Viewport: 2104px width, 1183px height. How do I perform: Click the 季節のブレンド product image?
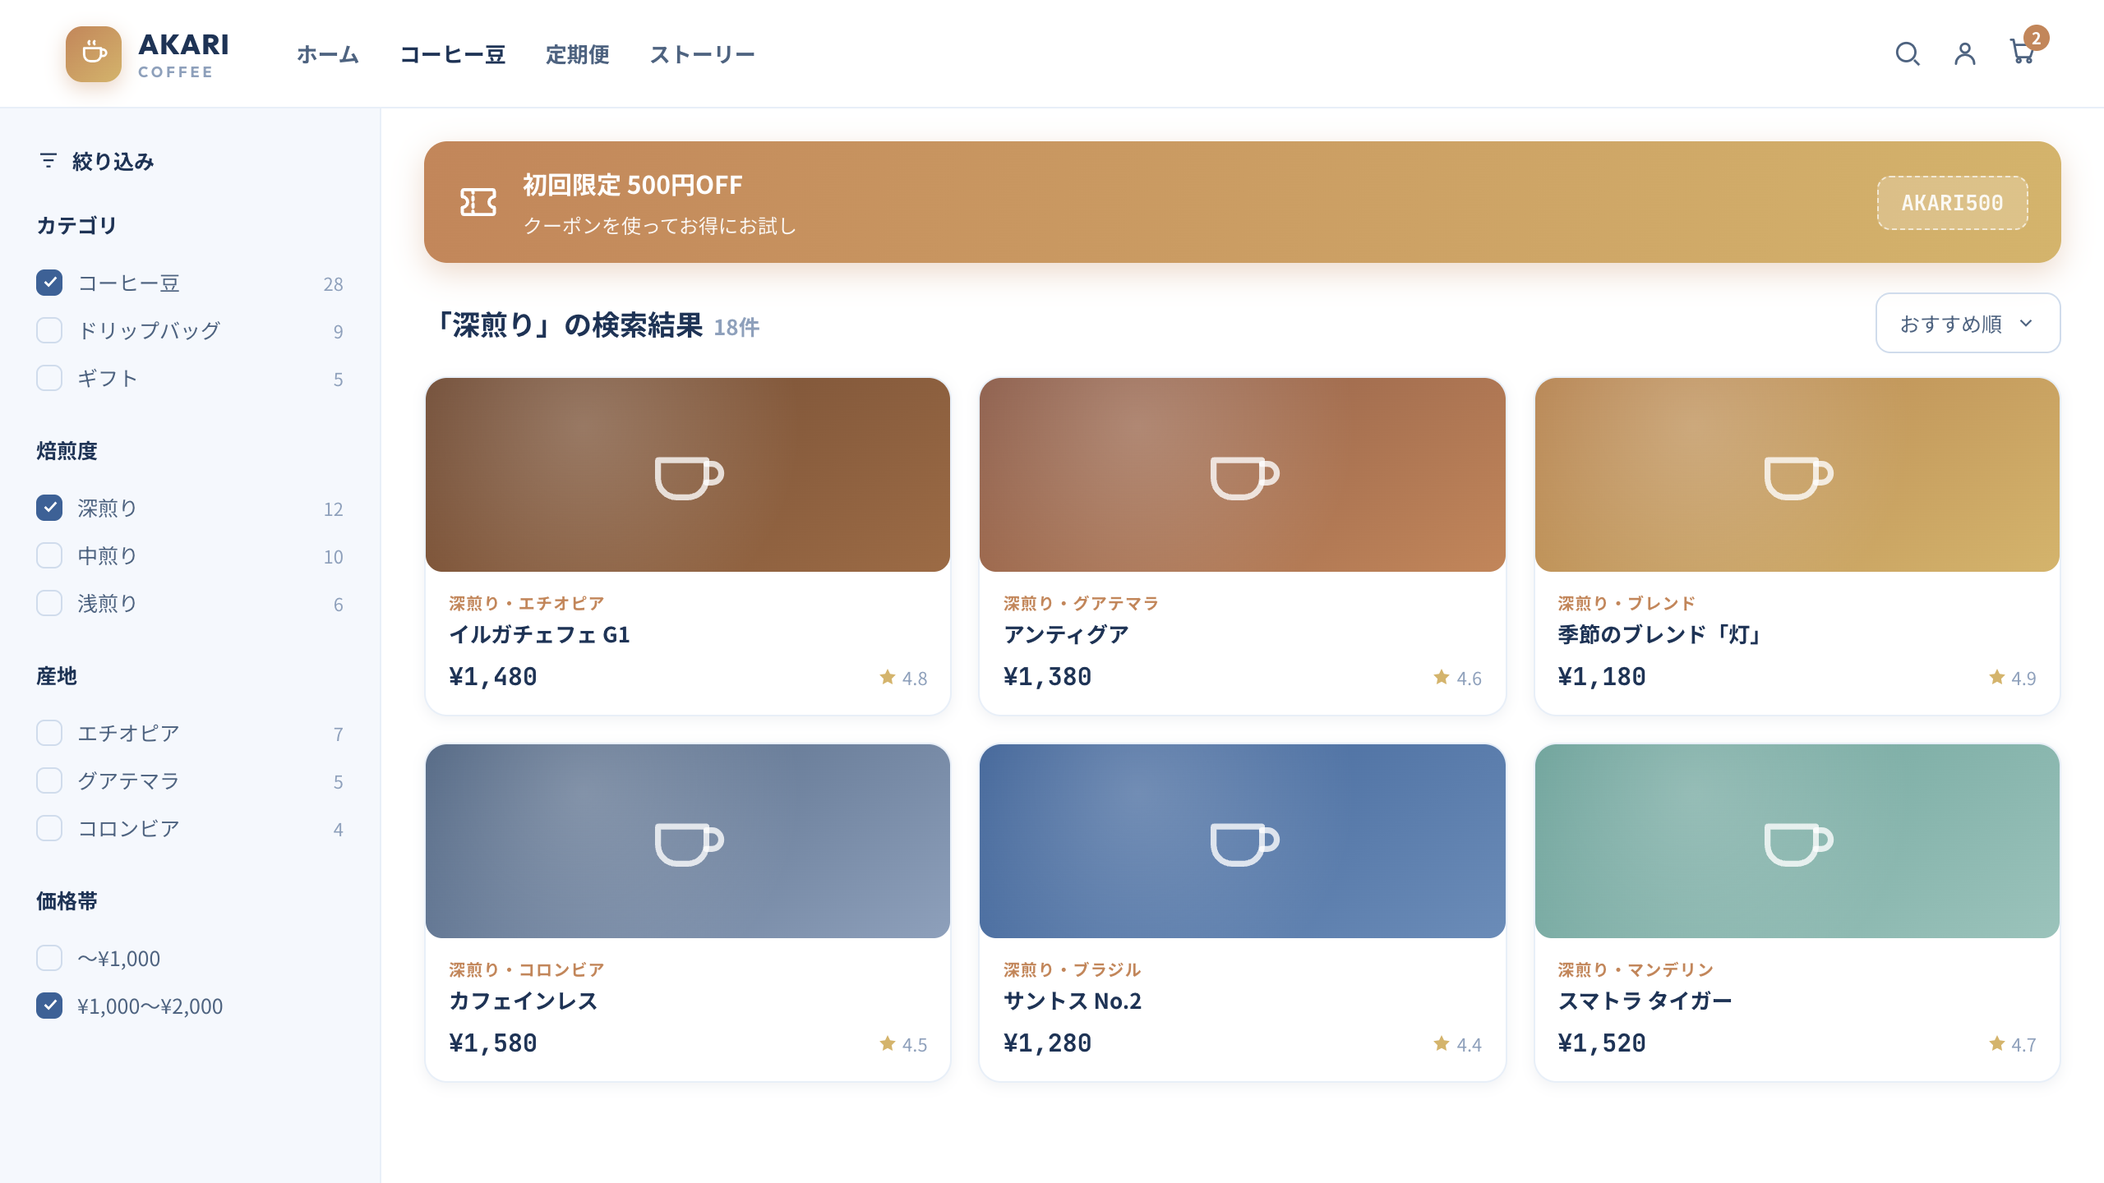pos(1797,475)
